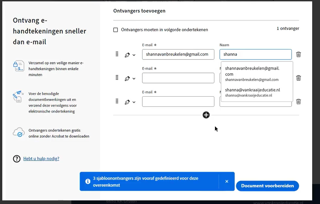Screen dimensions: 320x204
Task: Click the cloud checkmark icon
Action: pyautogui.click(x=19, y=132)
